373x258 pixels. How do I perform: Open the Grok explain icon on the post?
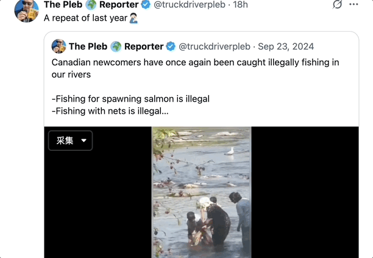337,5
